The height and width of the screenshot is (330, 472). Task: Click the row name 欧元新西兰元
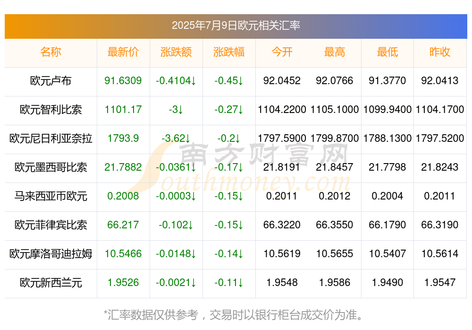pos(51,283)
